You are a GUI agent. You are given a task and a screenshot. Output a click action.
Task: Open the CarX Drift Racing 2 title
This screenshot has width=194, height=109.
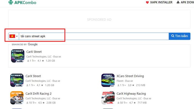point(39,94)
